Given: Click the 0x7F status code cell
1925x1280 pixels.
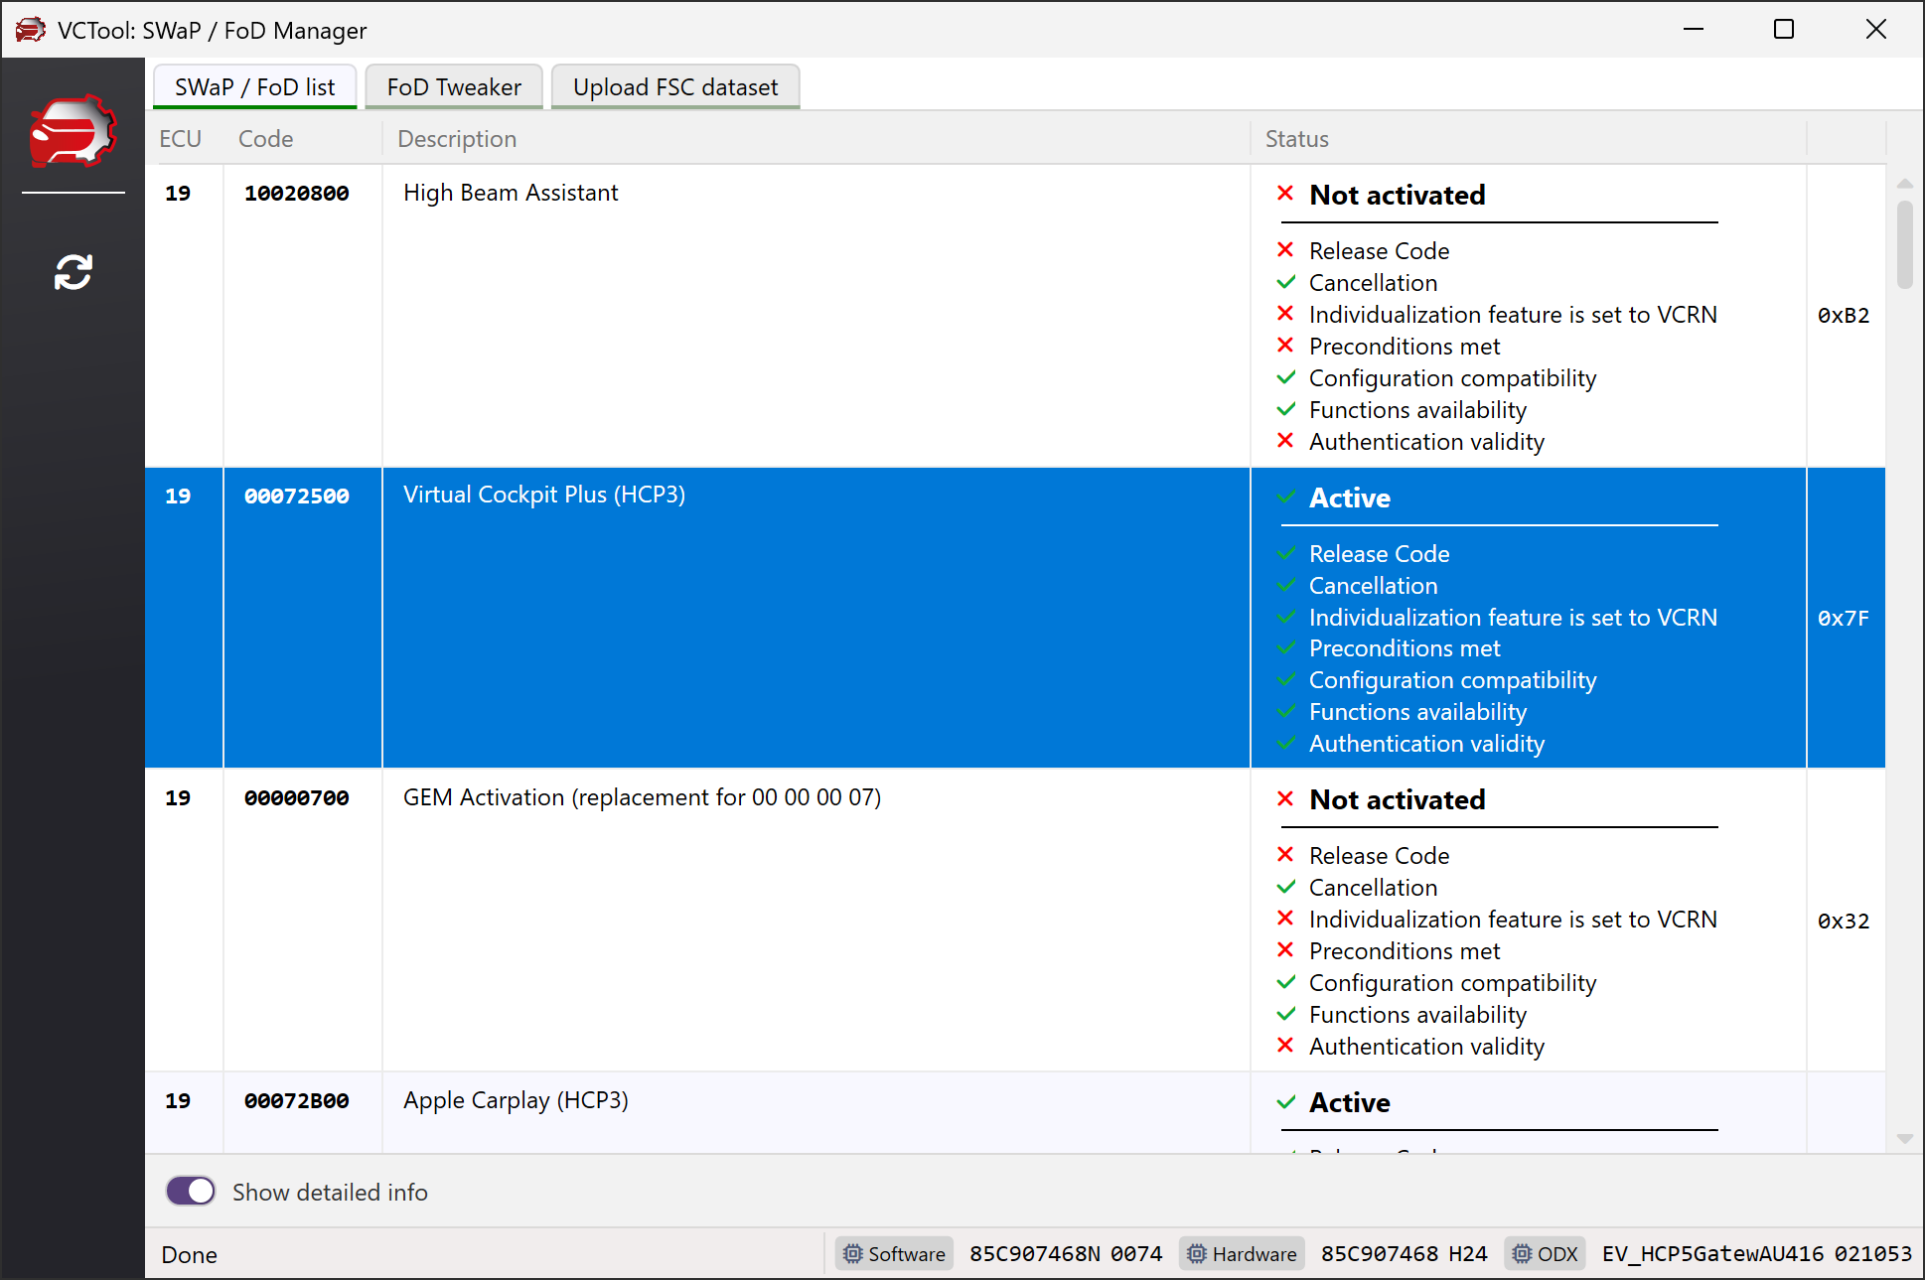Looking at the screenshot, I should click(x=1844, y=618).
